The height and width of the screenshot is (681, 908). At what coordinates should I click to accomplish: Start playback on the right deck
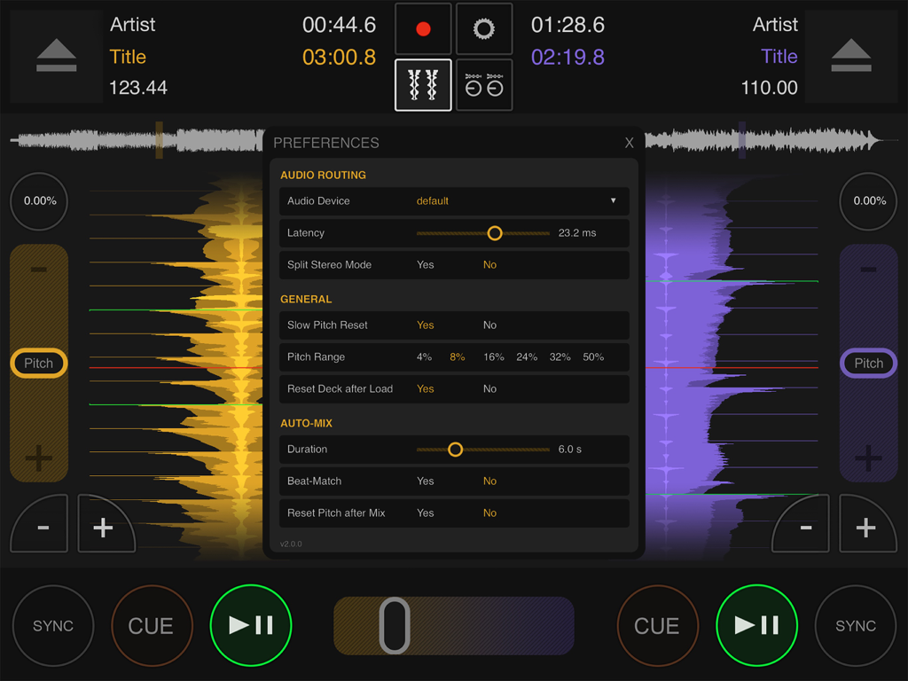pos(756,625)
